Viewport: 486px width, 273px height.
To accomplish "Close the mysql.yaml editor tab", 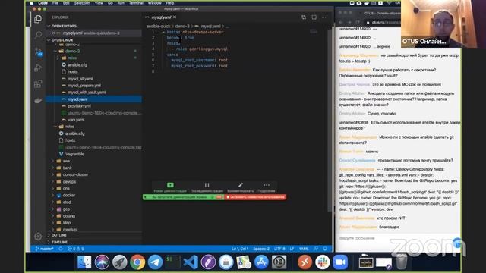I will pos(175,17).
